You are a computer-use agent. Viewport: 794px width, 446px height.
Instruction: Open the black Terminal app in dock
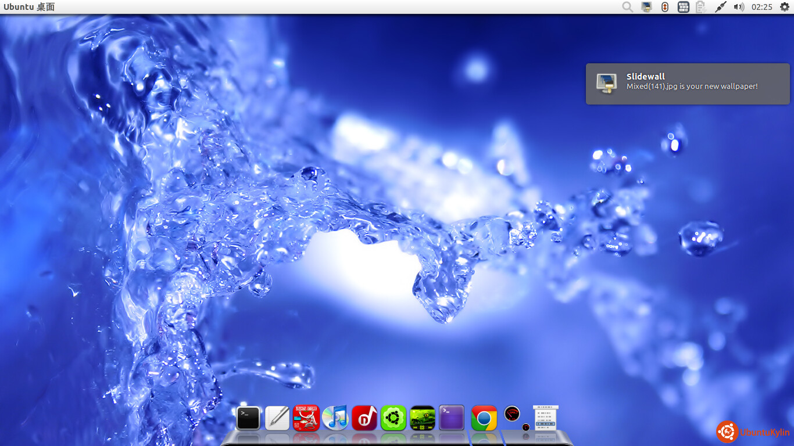click(248, 418)
